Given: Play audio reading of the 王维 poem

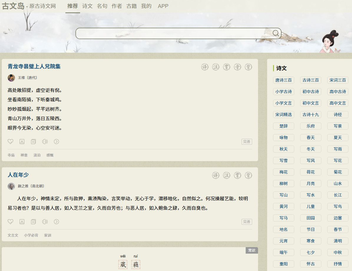Looking at the screenshot, I should (x=45, y=142).
